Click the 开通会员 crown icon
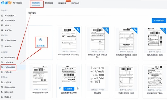The height and width of the screenshot is (100, 167). coord(2,97)
